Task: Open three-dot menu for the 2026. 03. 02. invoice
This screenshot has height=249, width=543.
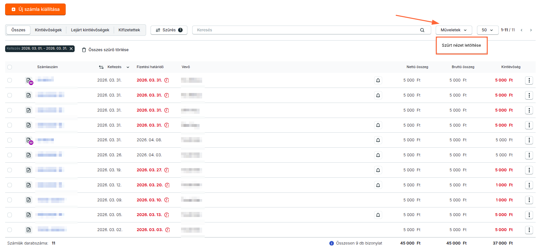Action: pyautogui.click(x=529, y=230)
